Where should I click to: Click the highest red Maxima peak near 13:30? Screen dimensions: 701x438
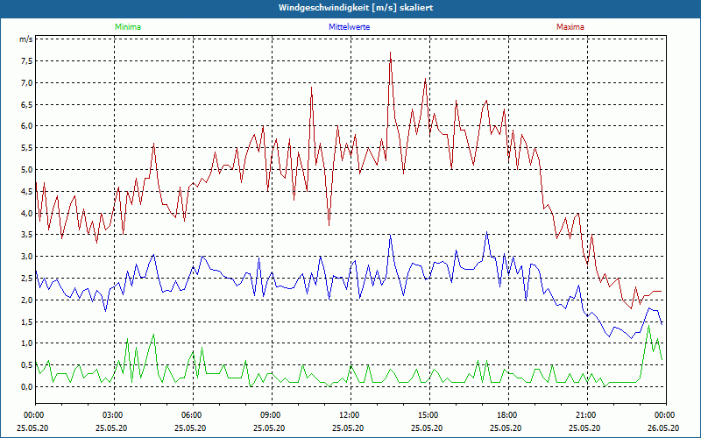tap(390, 53)
